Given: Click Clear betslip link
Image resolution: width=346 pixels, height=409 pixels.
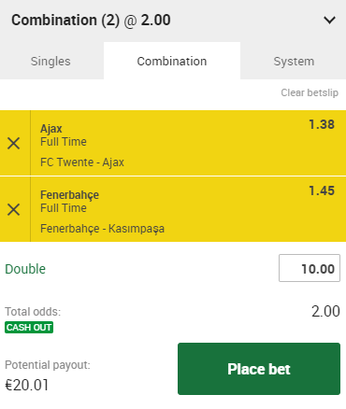Looking at the screenshot, I should (310, 92).
